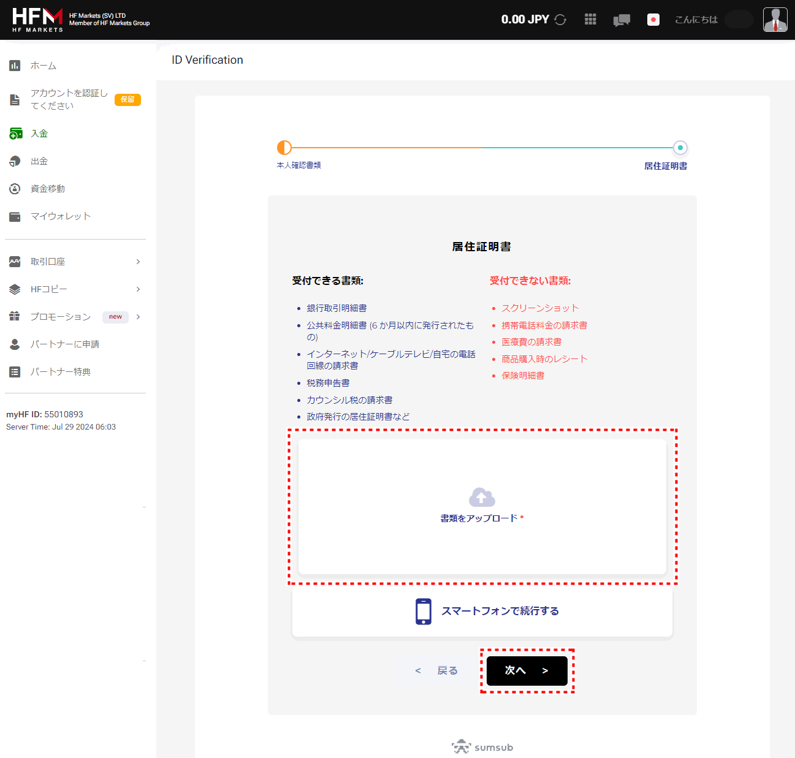
Task: Click the 戻る back button
Action: [x=437, y=671]
